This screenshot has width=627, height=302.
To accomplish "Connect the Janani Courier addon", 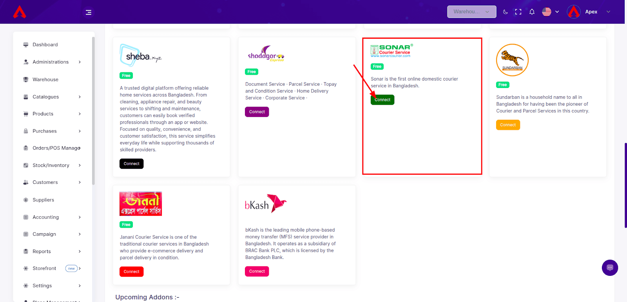I will (132, 271).
